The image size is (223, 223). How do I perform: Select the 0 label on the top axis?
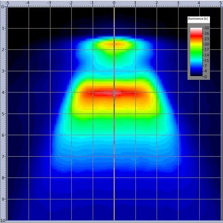tap(114, 2)
